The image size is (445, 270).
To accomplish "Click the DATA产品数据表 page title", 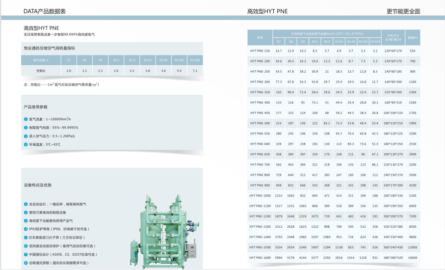I will click(45, 11).
